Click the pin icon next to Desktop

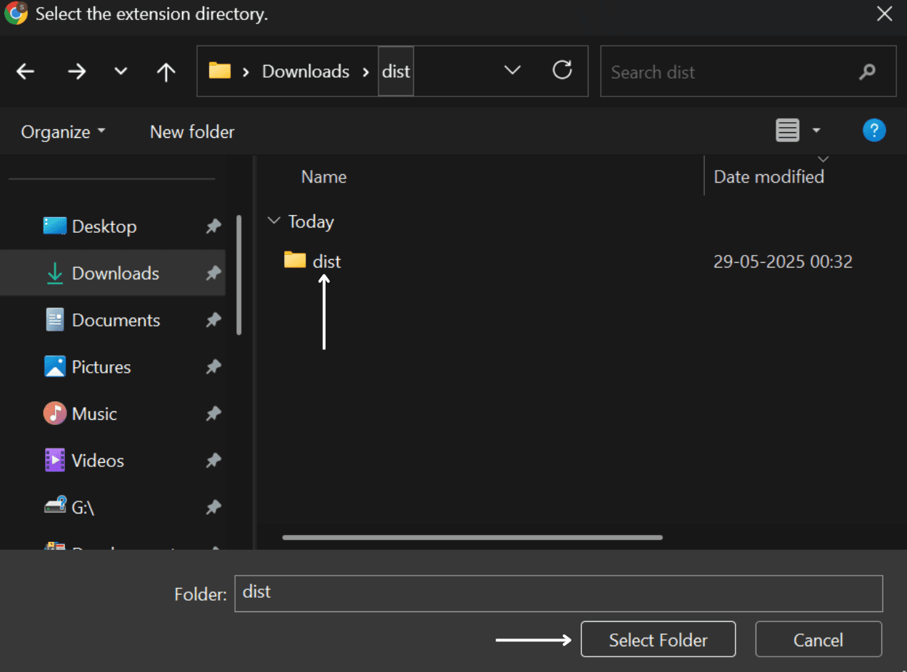pyautogui.click(x=214, y=227)
